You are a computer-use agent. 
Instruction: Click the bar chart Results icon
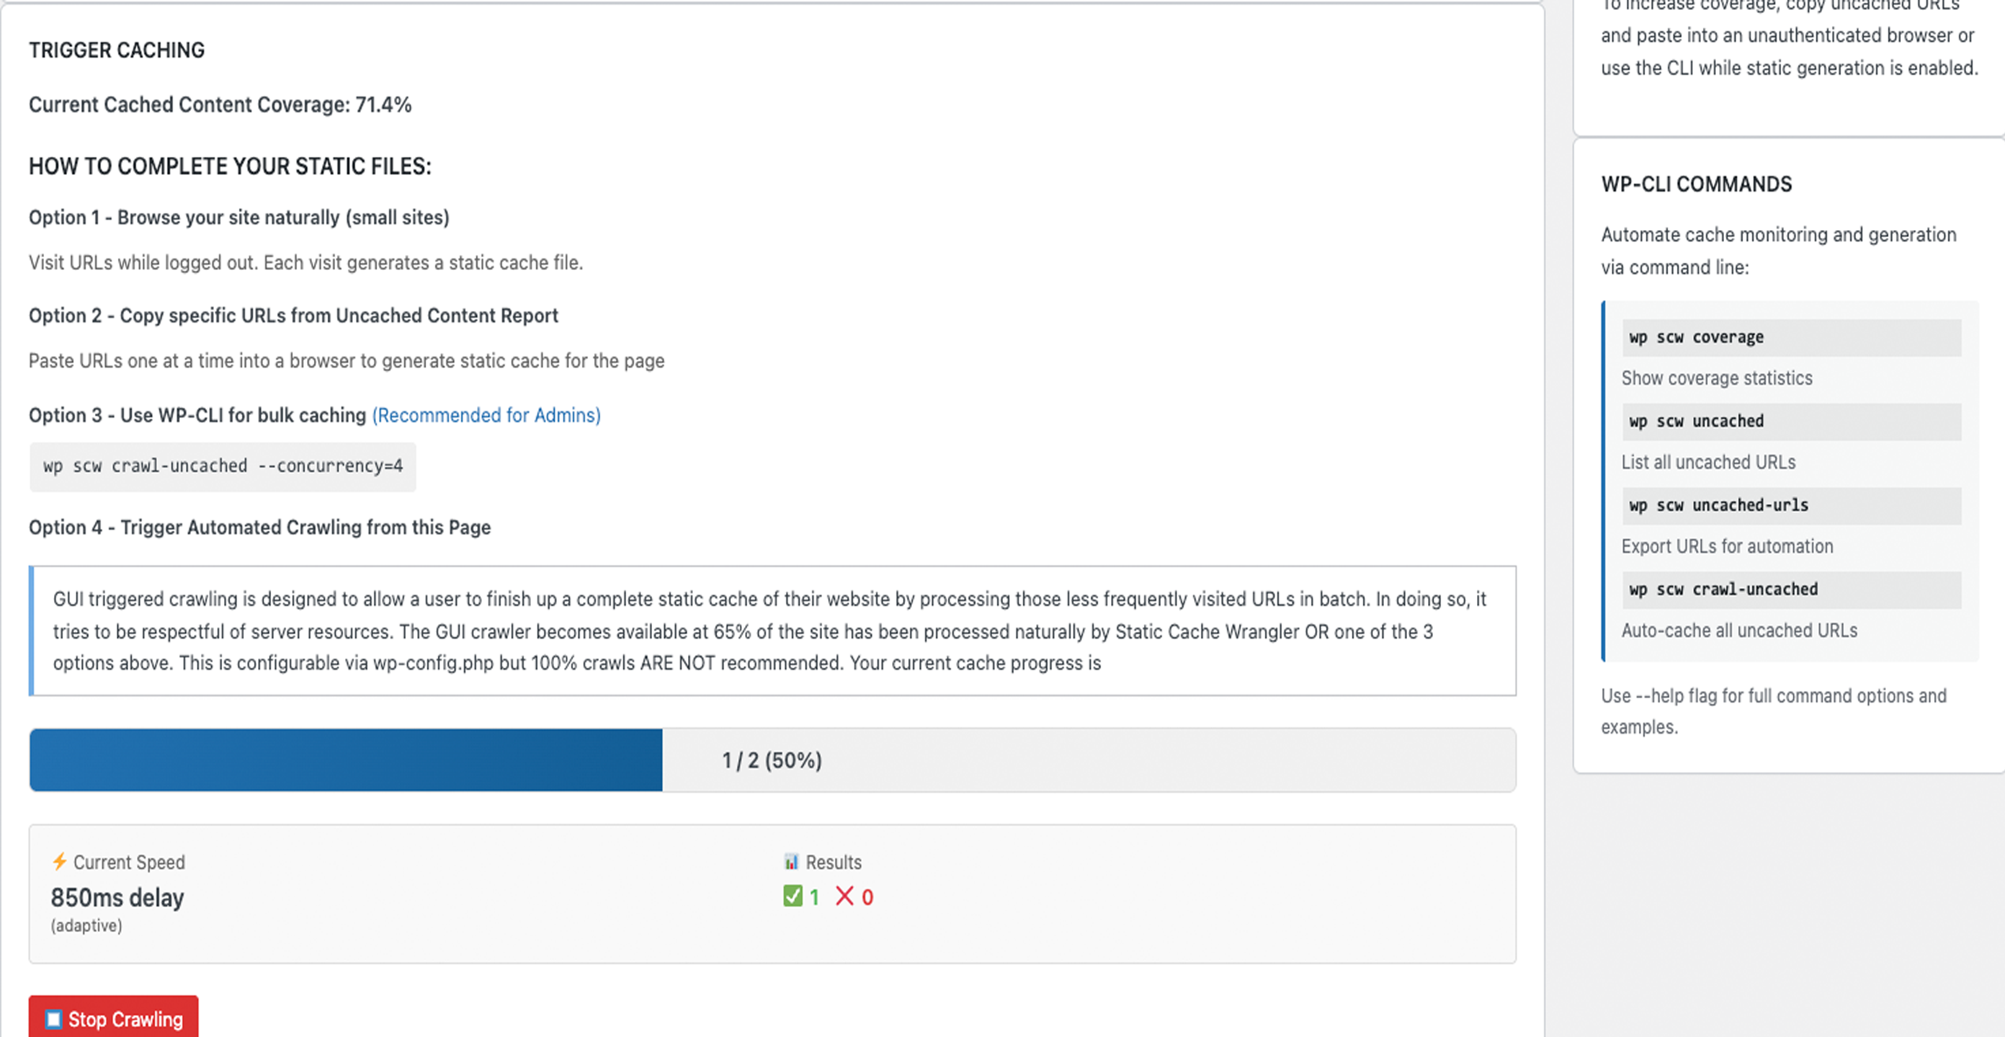791,861
